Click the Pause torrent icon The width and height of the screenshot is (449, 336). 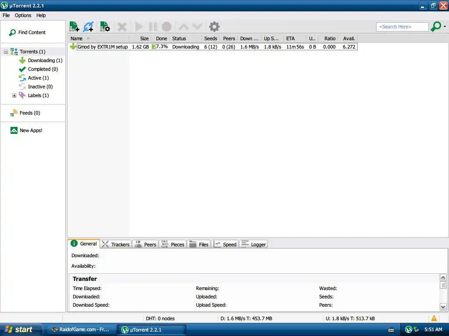click(153, 27)
